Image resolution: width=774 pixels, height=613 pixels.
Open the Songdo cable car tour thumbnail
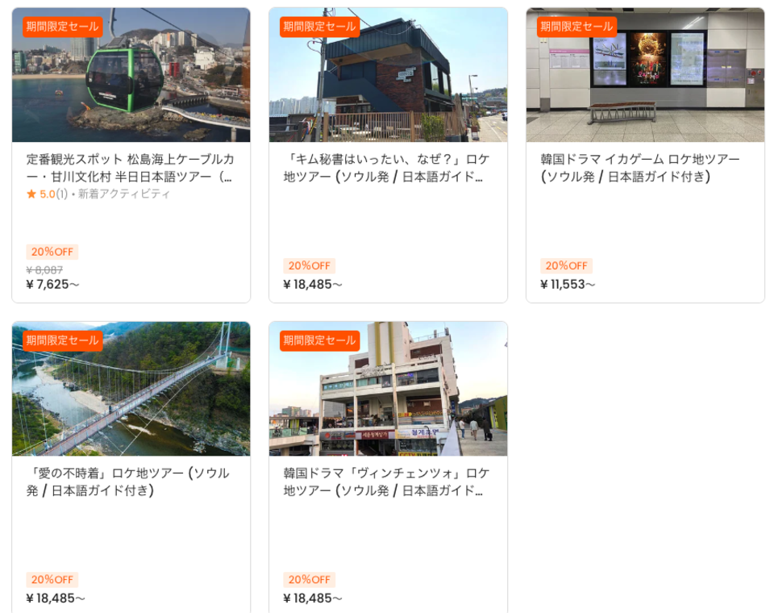click(x=131, y=74)
